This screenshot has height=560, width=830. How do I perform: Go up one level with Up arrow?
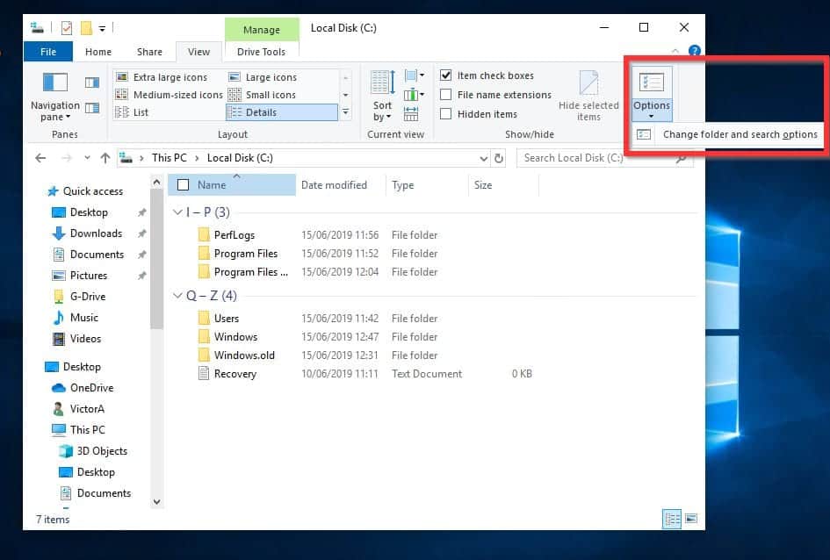105,158
